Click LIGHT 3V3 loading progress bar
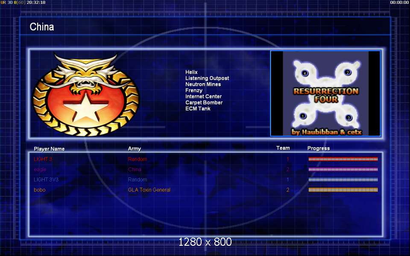The height and width of the screenshot is (256, 410). pos(343,180)
